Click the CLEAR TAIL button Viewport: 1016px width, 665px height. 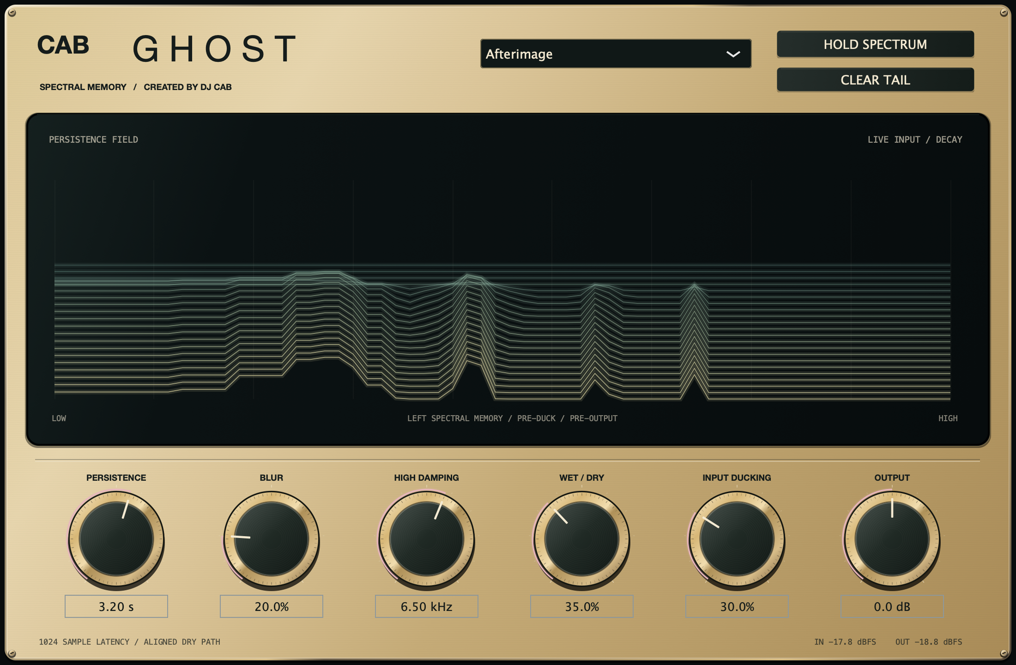tap(875, 80)
